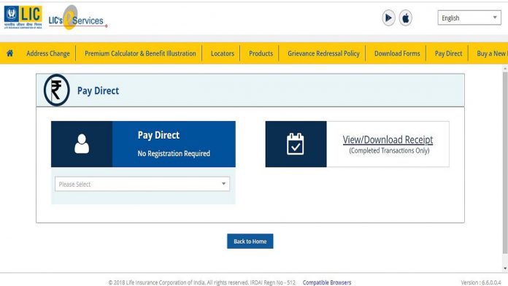Open the Apple App Store icon

[405, 18]
